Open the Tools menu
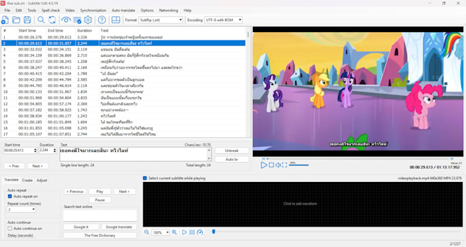 [x=32, y=10]
